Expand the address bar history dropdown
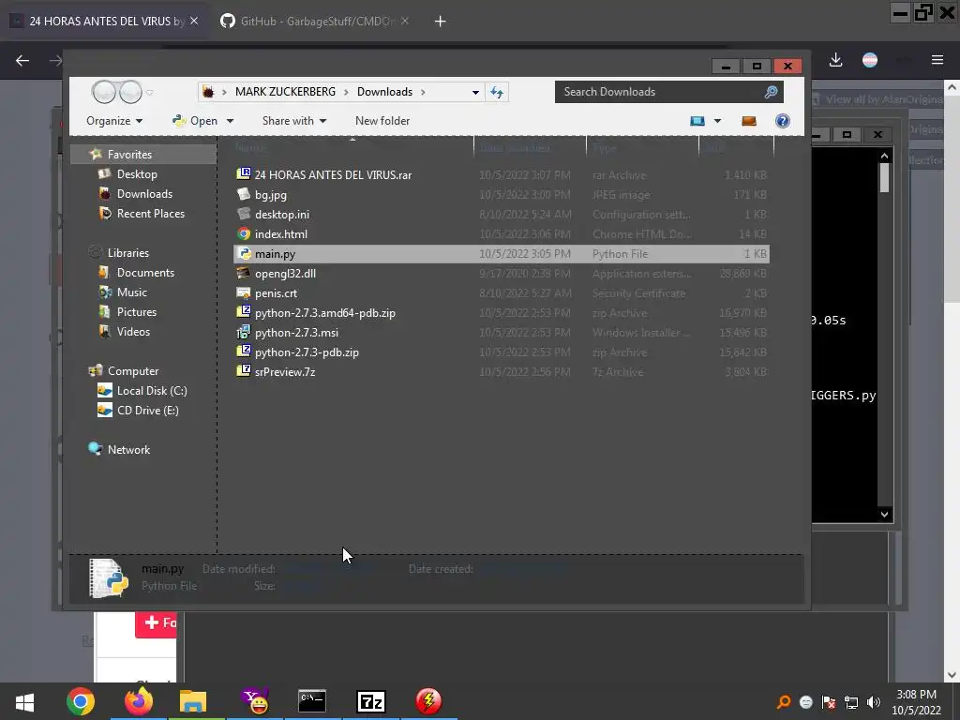The width and height of the screenshot is (960, 720). pyautogui.click(x=475, y=93)
